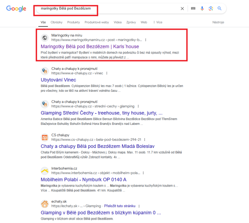Submit search with the magnifying glass icon
Image resolution: width=249 pixels, height=223 pixels.
[220, 9]
